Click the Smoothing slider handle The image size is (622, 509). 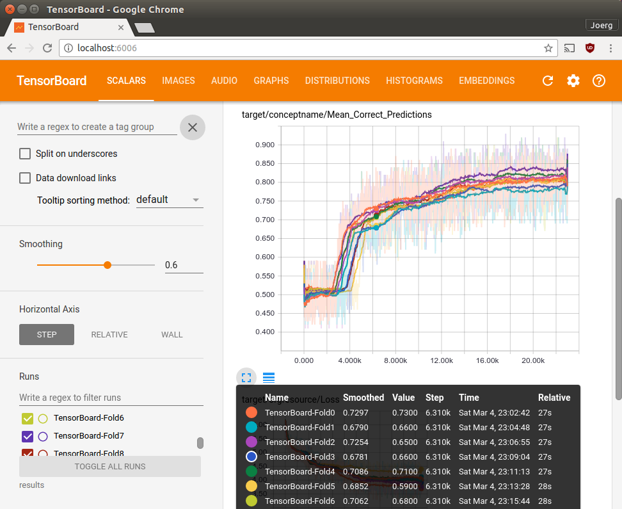108,265
